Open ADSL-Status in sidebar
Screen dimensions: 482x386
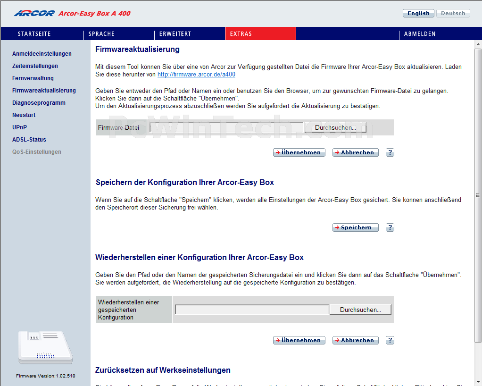pos(29,140)
